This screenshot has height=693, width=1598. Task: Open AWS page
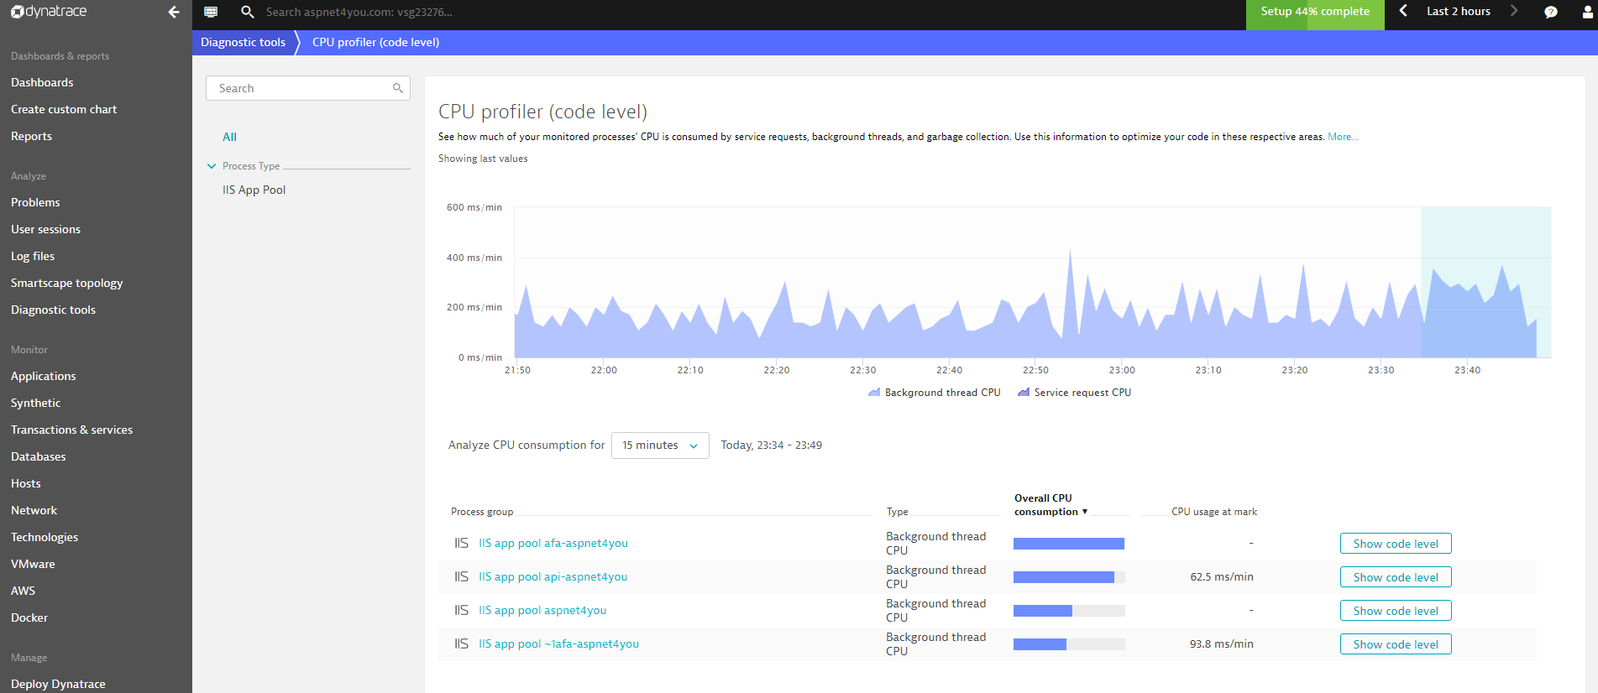pyautogui.click(x=23, y=591)
